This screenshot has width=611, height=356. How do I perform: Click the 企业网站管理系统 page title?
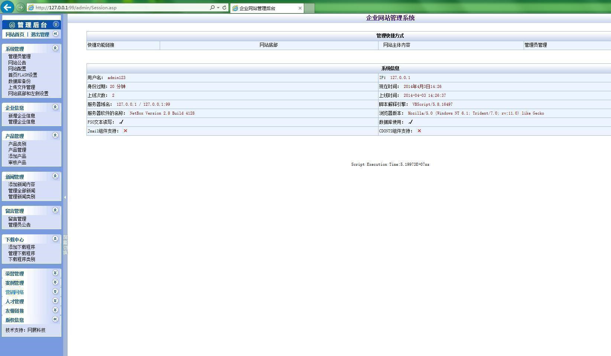[x=390, y=18]
